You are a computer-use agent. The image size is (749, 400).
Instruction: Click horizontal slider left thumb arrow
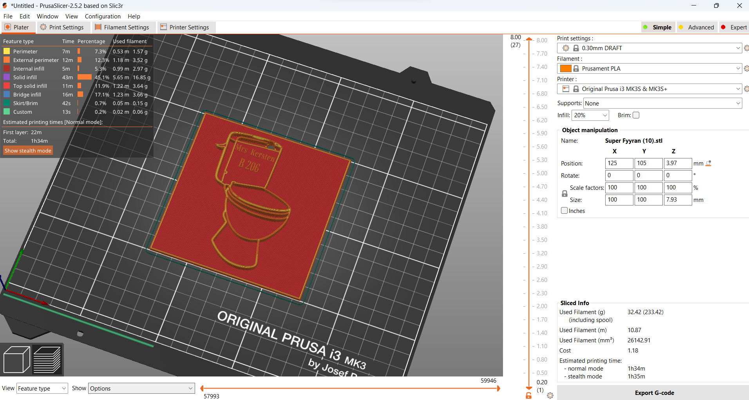(202, 388)
